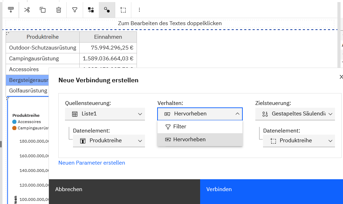Expand the source Datenelement Produktreihe dropdown
This screenshot has height=204, width=343.
pos(109,141)
